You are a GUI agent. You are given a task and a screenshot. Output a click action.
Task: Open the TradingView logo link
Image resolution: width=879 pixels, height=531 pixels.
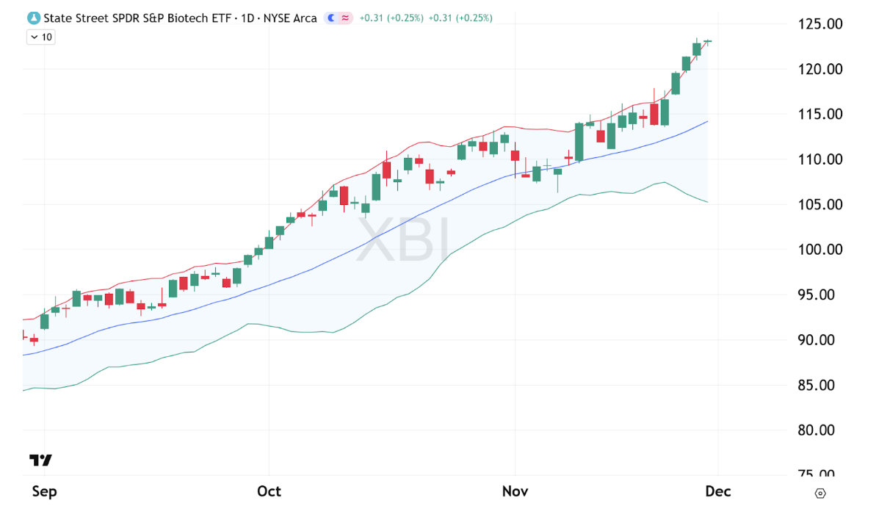[40, 460]
